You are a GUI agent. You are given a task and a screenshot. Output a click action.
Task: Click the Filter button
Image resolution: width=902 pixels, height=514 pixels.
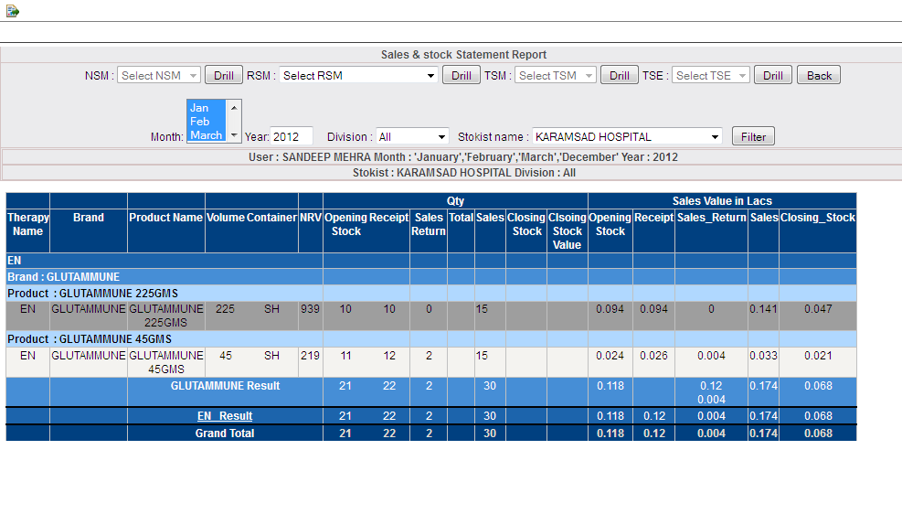pyautogui.click(x=753, y=136)
